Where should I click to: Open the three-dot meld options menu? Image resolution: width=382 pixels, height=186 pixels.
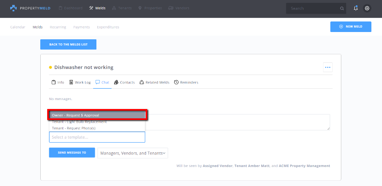(327, 67)
